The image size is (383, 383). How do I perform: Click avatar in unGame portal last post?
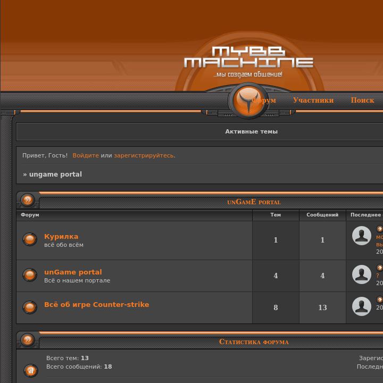[x=362, y=274]
